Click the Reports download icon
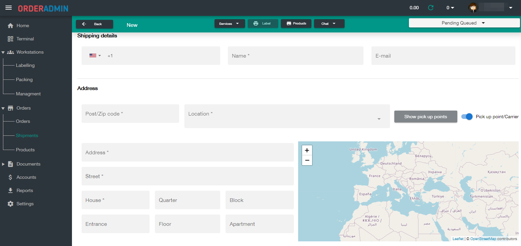The height and width of the screenshot is (246, 521). pos(11,190)
